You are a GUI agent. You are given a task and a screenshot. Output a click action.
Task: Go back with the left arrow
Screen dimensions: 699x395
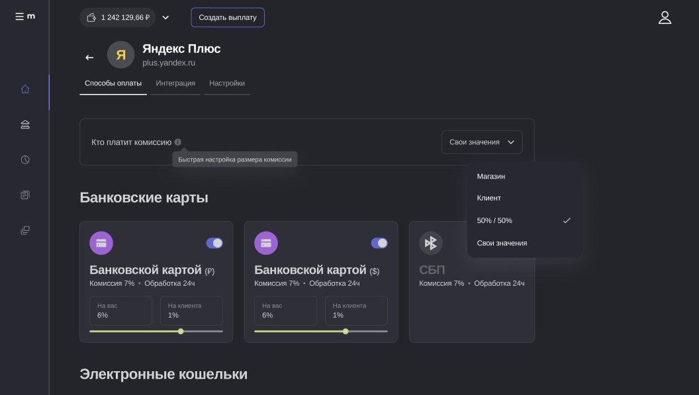point(89,58)
